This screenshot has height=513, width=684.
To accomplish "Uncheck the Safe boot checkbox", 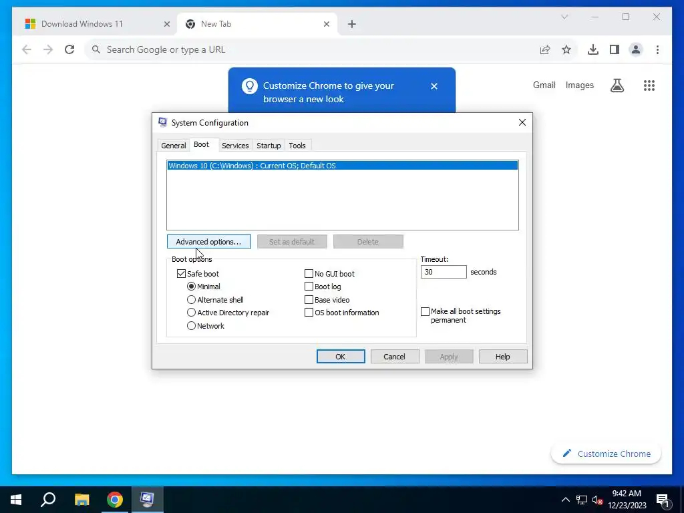I will (x=181, y=273).
